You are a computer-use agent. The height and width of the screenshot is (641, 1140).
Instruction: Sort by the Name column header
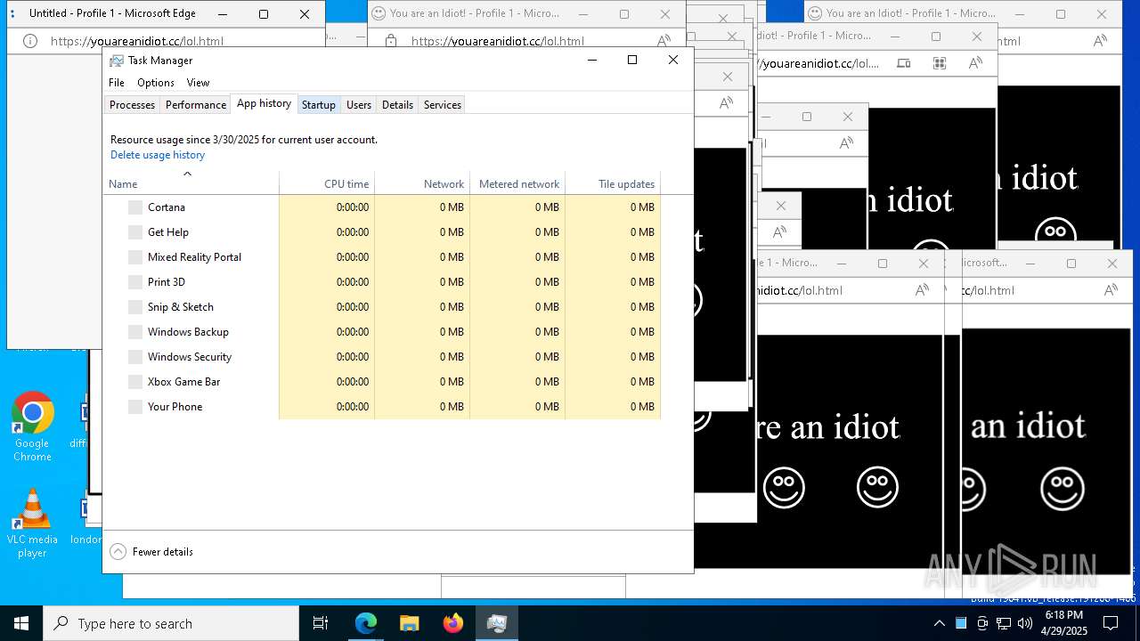(x=191, y=183)
